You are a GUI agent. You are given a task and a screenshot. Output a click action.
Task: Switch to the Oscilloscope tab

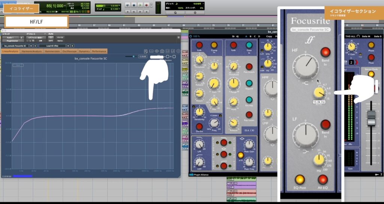69,51
